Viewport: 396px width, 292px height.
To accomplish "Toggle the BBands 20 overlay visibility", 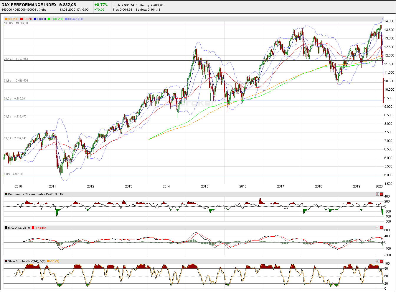I will point(75,19).
